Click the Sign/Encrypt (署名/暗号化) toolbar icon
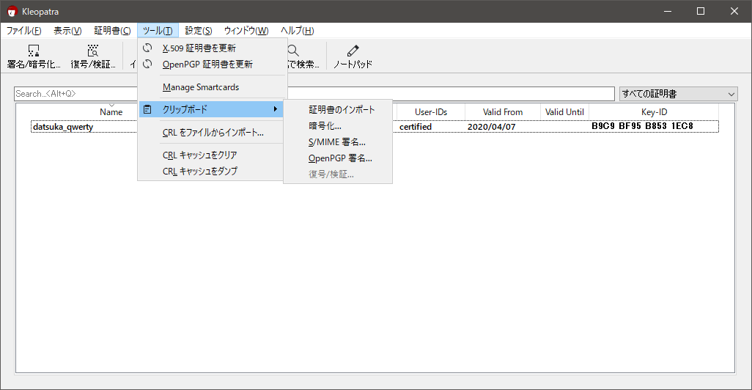Image resolution: width=752 pixels, height=390 pixels. [x=34, y=51]
